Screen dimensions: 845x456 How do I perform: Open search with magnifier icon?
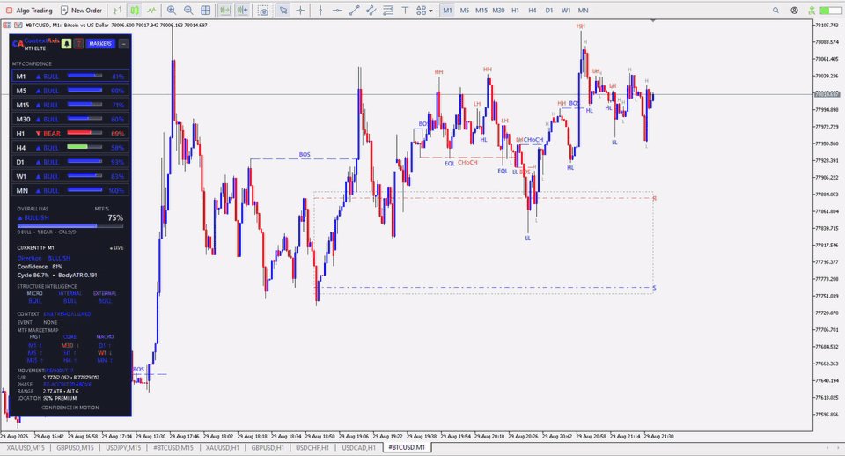pyautogui.click(x=776, y=11)
